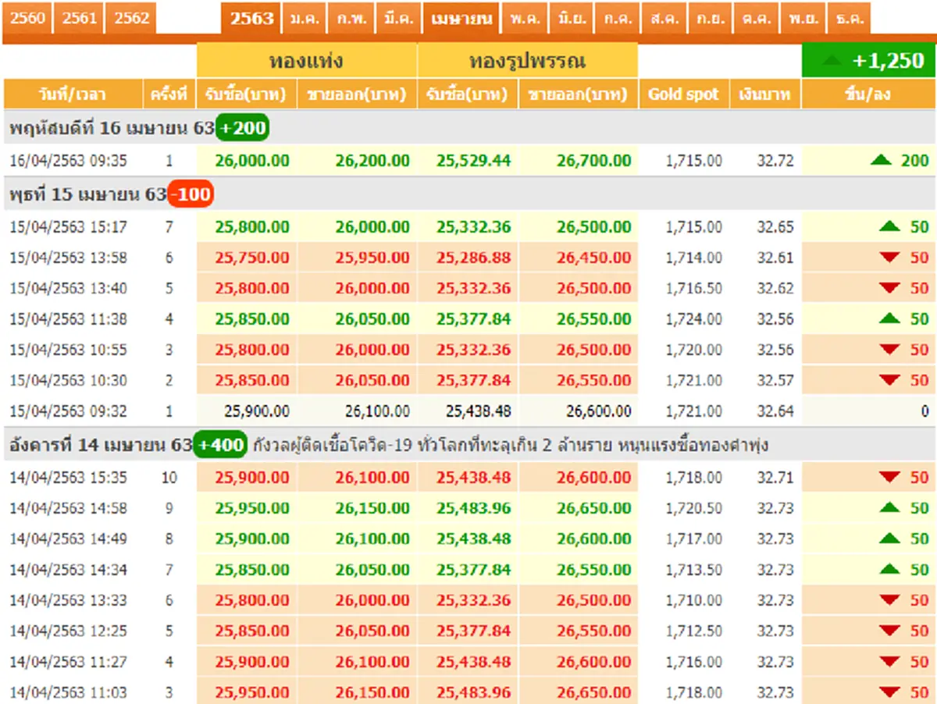The height and width of the screenshot is (704, 937).
Task: Click the Gold spot column heading
Action: 683,94
